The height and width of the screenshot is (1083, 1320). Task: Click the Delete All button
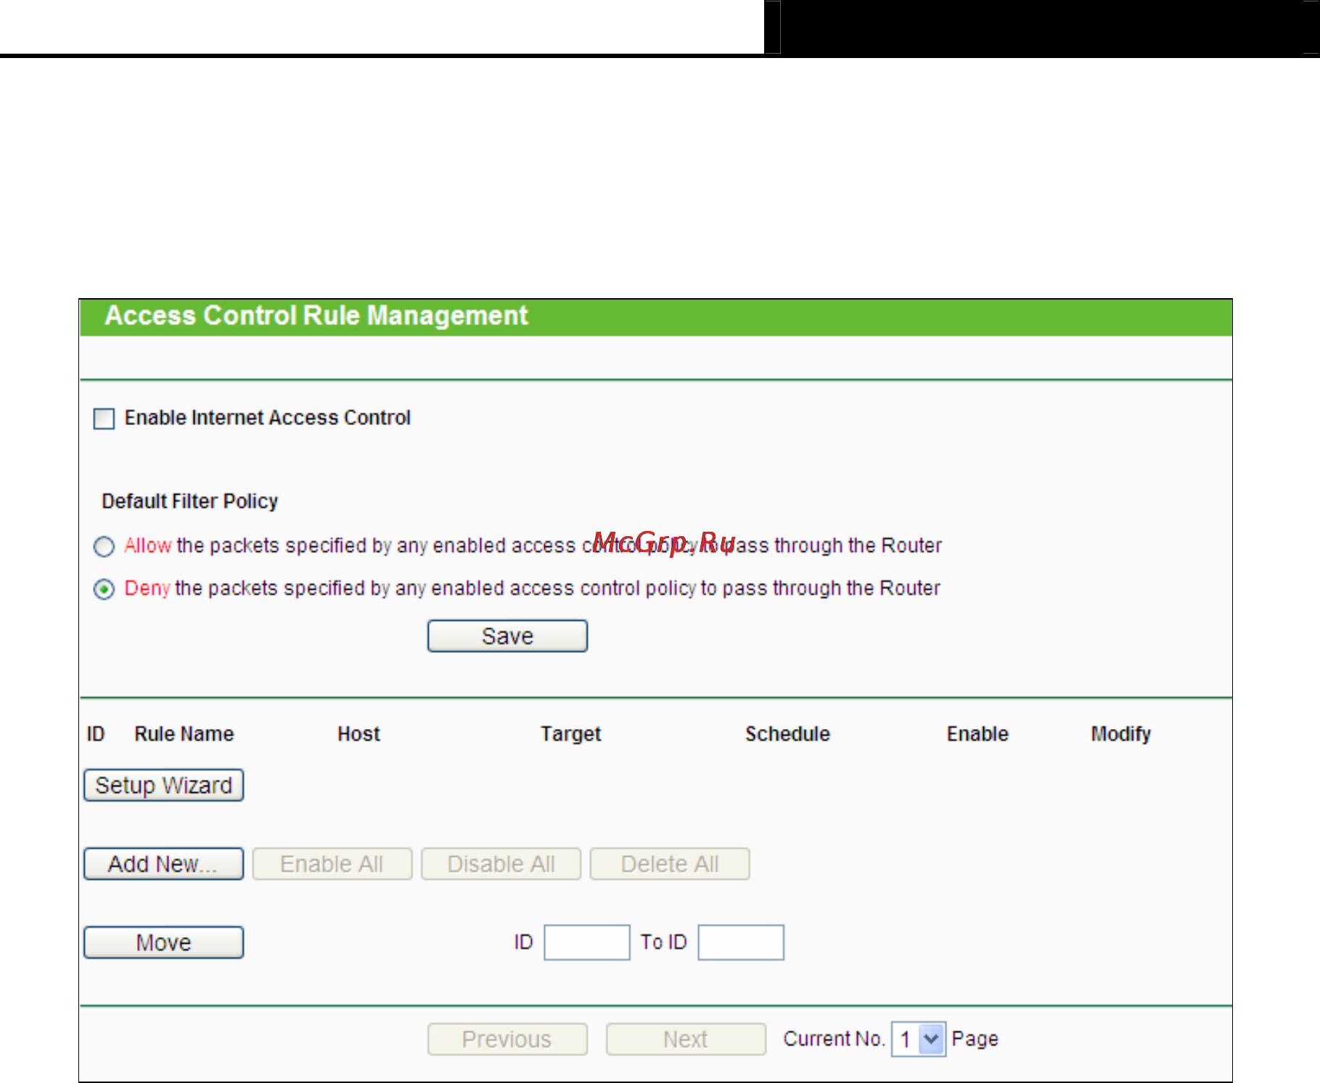pyautogui.click(x=670, y=864)
